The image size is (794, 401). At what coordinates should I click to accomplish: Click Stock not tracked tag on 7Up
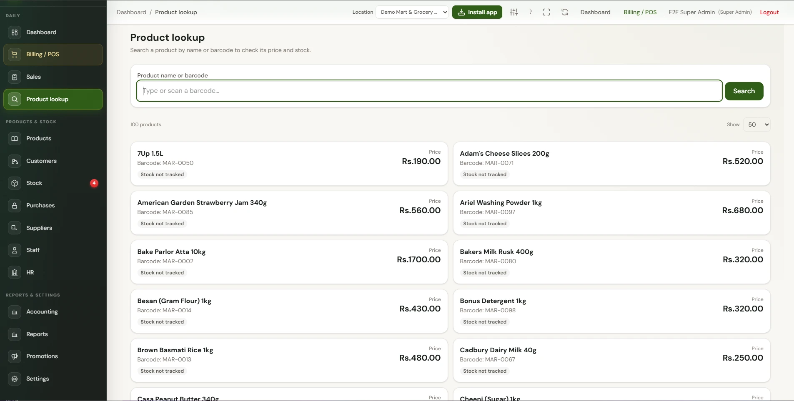click(162, 175)
